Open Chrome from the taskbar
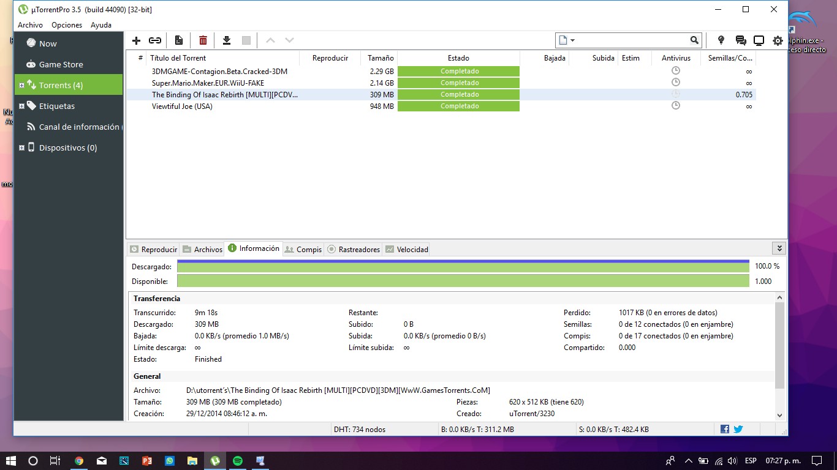The image size is (837, 470). point(79,460)
